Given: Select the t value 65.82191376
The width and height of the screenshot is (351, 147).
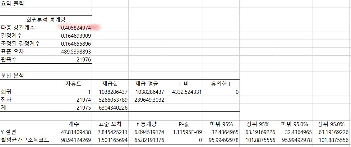Looking at the screenshot, I should tap(149, 140).
